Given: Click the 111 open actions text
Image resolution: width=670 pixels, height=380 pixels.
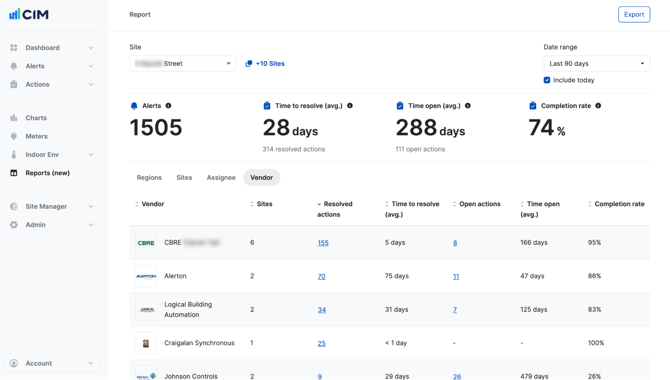Looking at the screenshot, I should coord(420,149).
